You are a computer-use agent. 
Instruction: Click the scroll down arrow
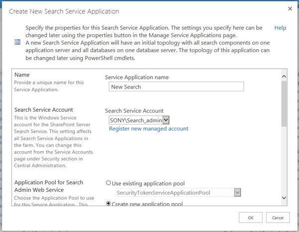(284, 198)
